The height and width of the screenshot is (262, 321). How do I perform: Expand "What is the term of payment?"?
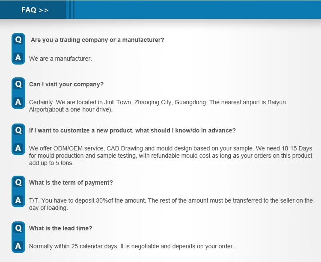point(71,183)
